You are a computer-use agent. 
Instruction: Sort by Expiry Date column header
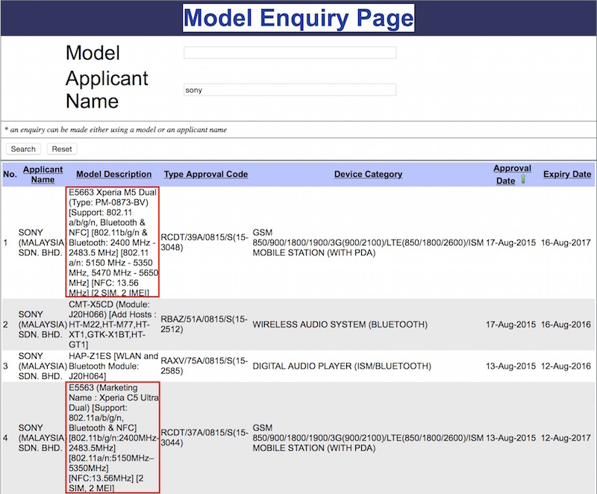pos(567,174)
